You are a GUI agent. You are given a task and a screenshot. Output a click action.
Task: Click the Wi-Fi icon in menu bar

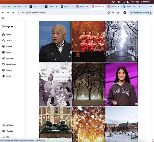tap(113, 2)
